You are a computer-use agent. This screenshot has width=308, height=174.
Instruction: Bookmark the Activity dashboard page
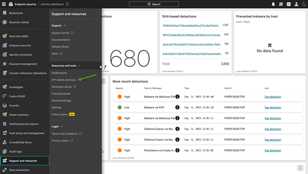pyautogui.click(x=67, y=4)
